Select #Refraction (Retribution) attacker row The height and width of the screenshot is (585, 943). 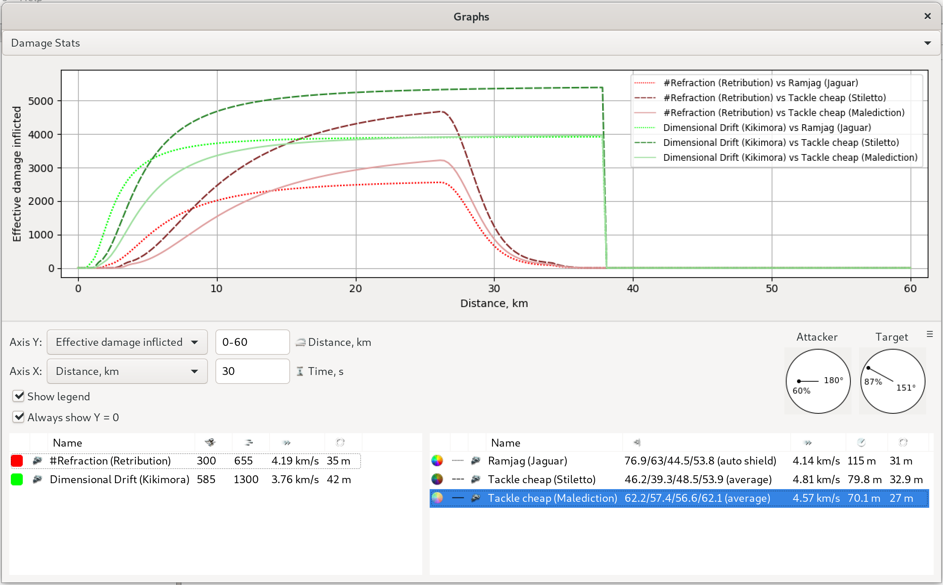[x=186, y=461]
